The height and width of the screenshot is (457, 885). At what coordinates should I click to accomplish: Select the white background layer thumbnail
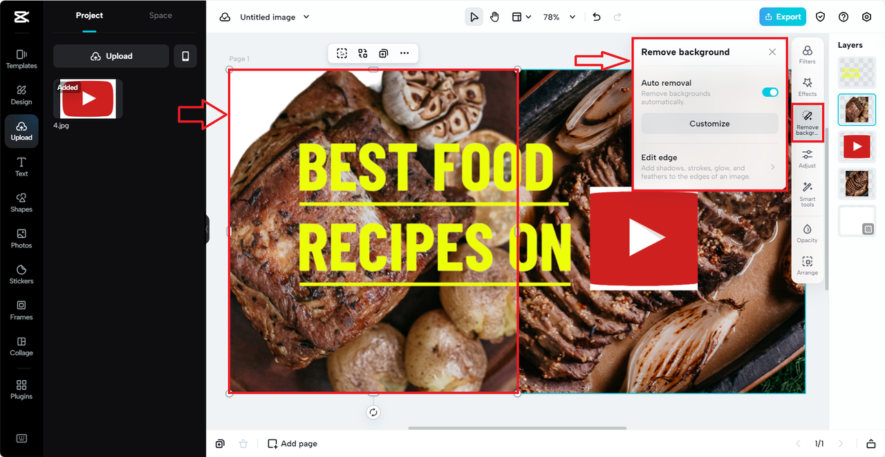point(857,221)
